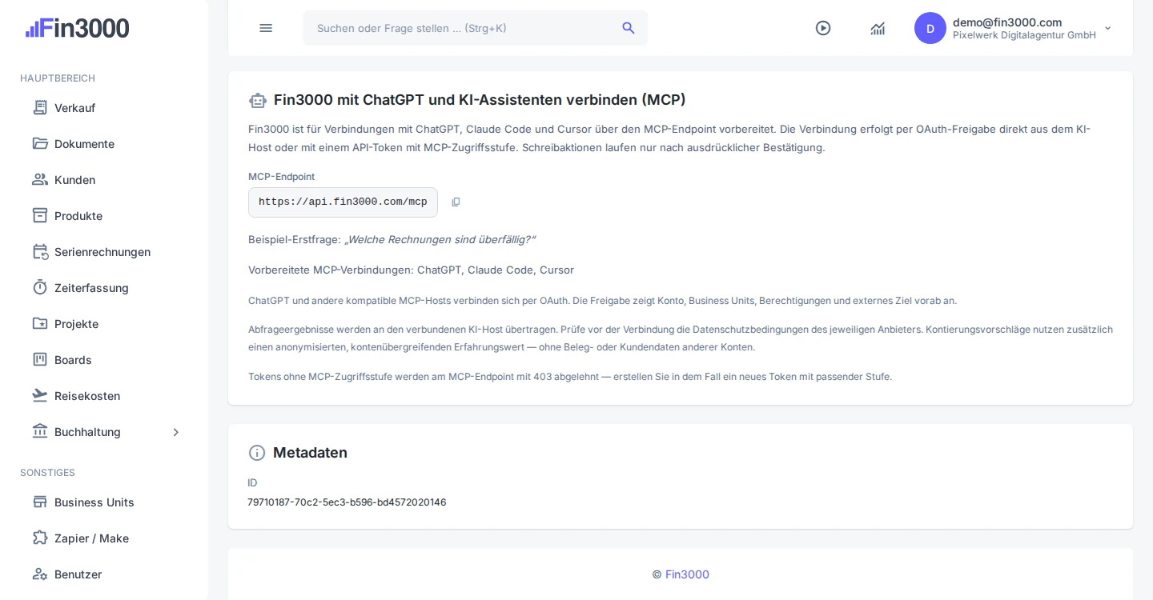Open the analytics chart icon in header
This screenshot has width=1153, height=600.
[x=878, y=28]
